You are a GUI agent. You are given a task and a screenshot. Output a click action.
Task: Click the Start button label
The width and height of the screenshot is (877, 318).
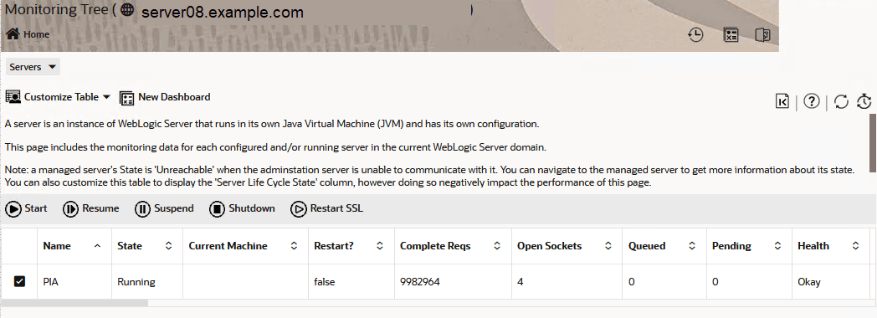click(x=36, y=208)
